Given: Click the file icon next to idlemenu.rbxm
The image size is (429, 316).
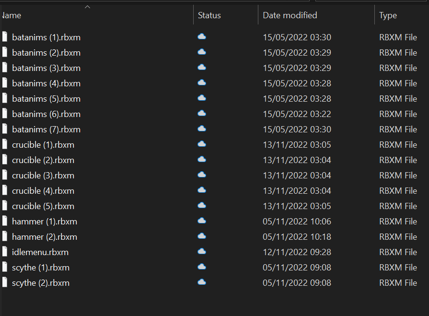Looking at the screenshot, I should pos(5,251).
